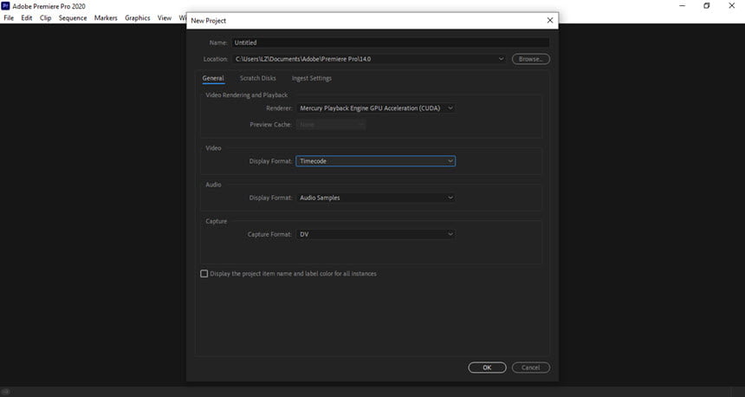745x397 pixels.
Task: Open the Video Display Format Timecode dropdown
Action: (x=375, y=161)
